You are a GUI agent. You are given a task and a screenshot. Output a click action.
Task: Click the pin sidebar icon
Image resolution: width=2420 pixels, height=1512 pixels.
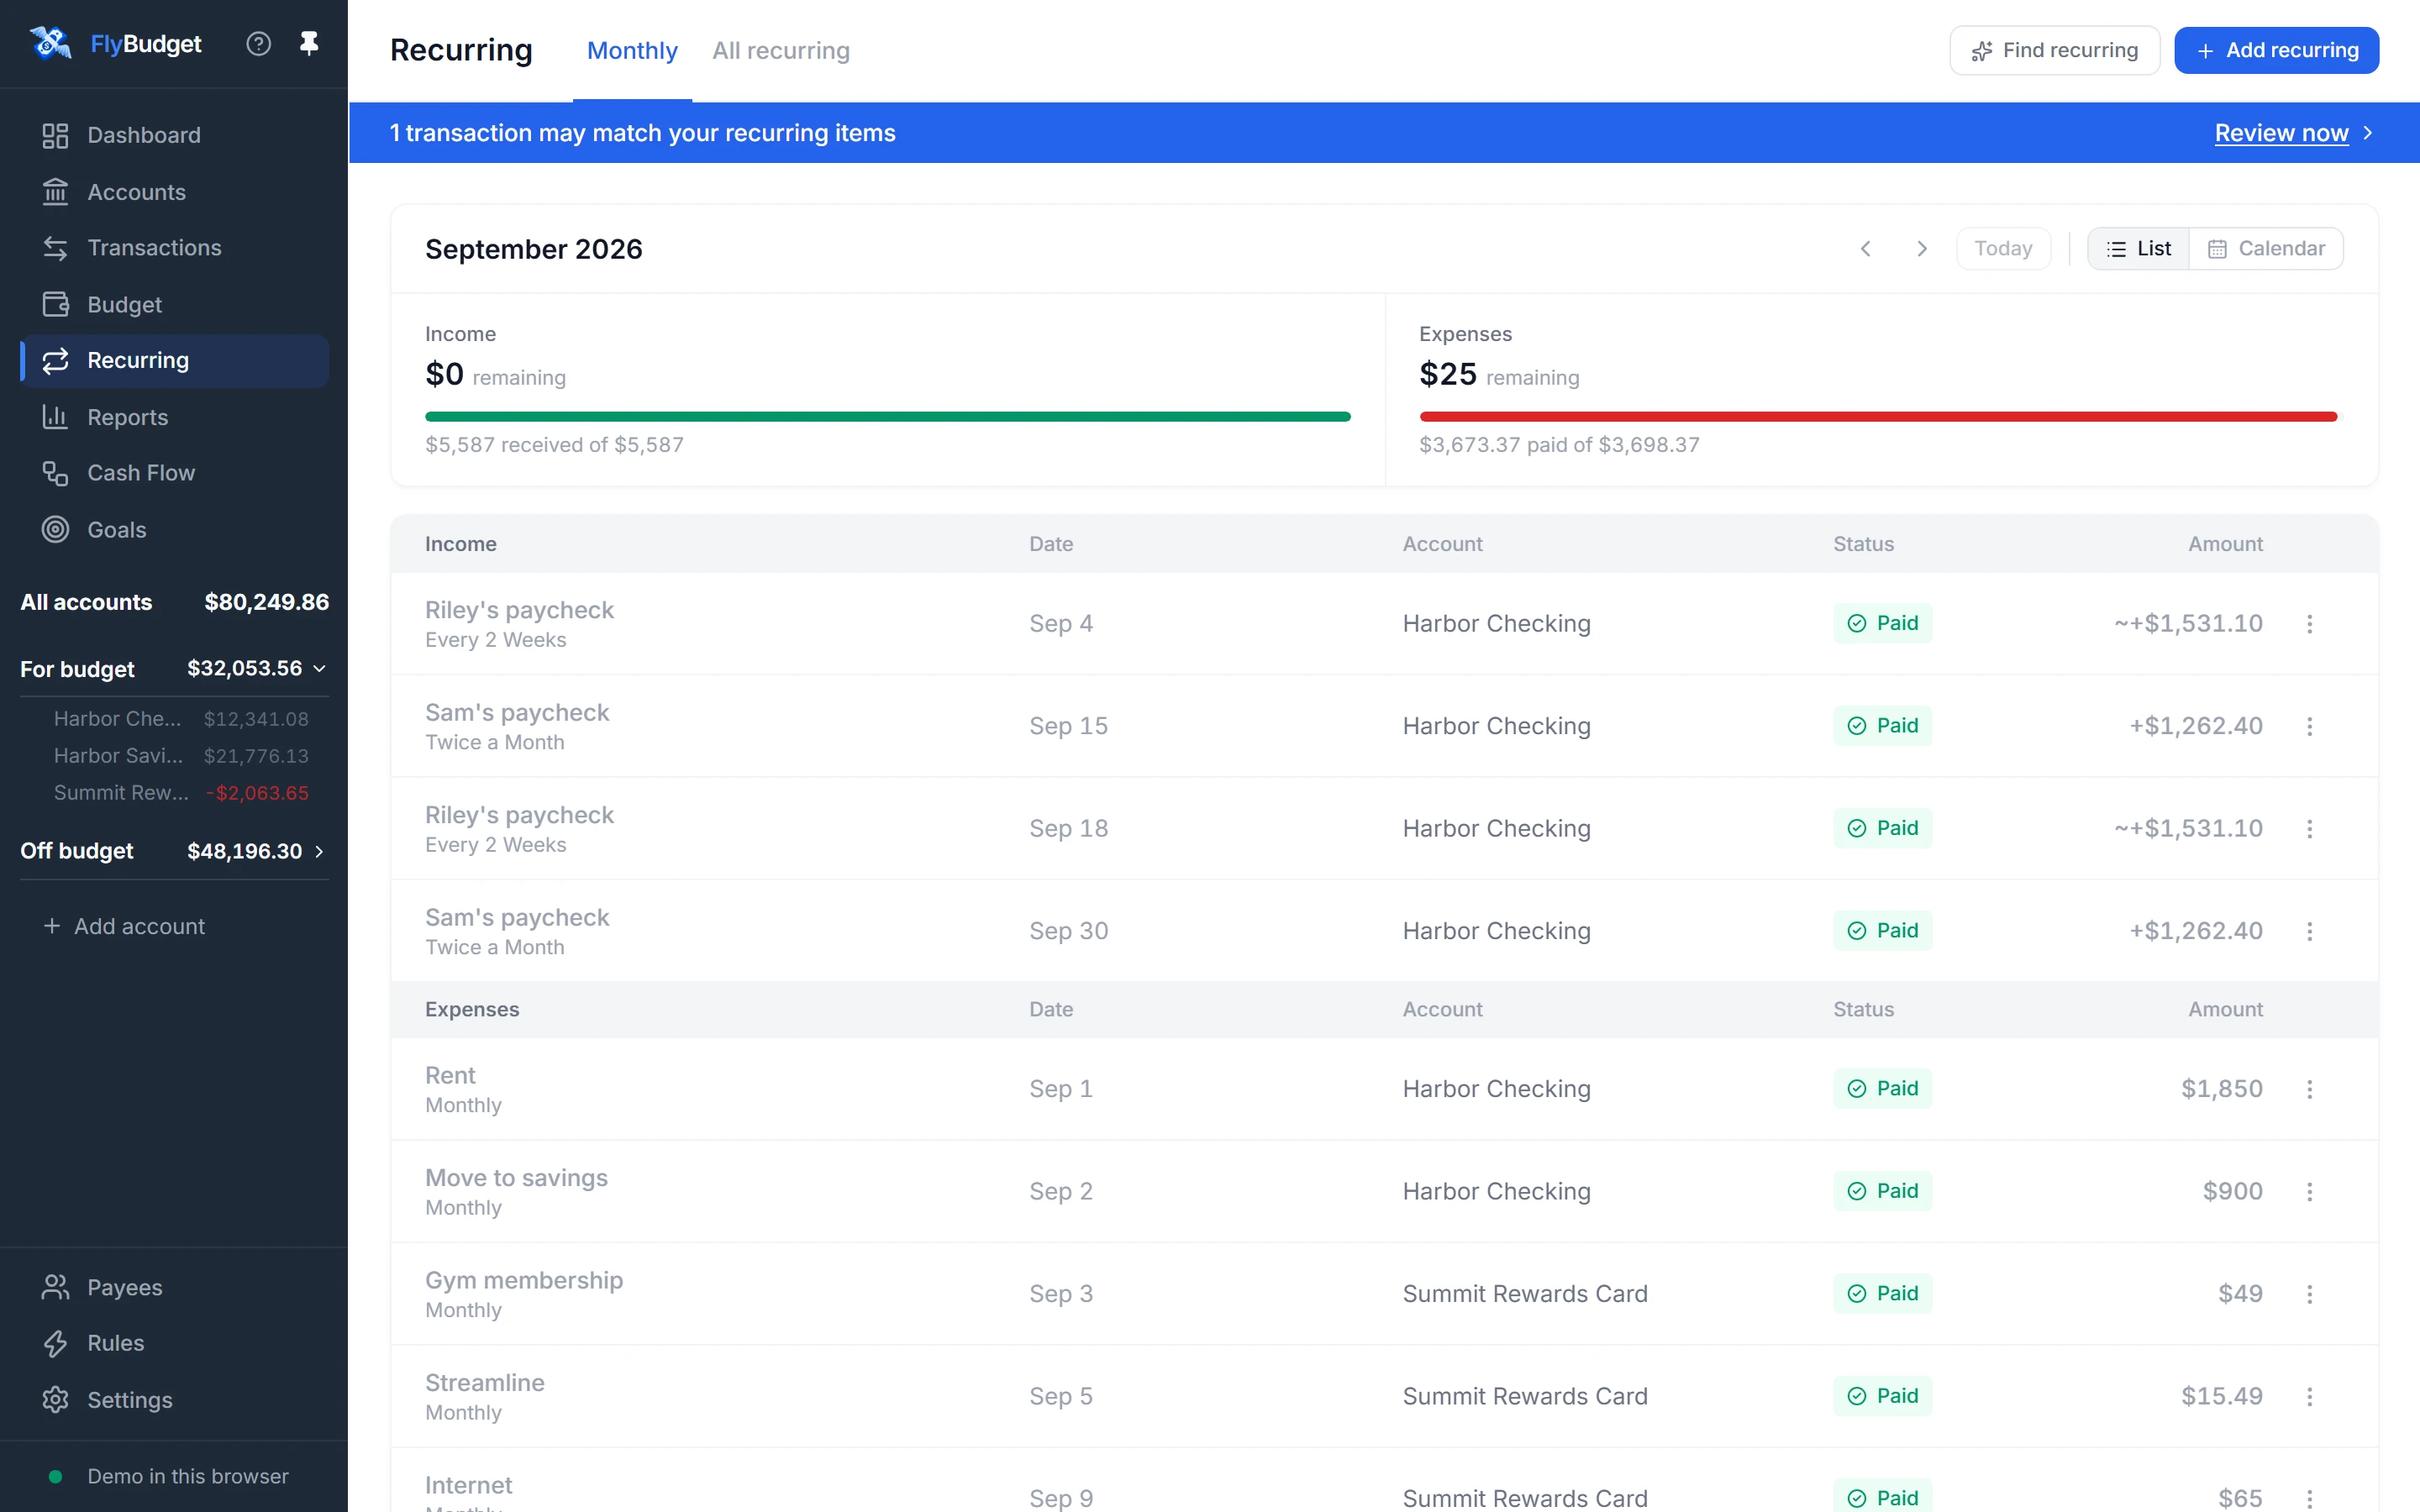pos(309,44)
